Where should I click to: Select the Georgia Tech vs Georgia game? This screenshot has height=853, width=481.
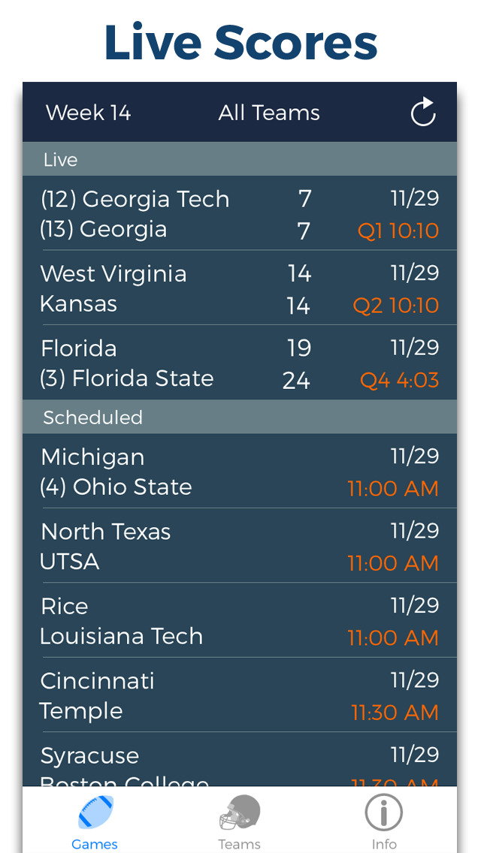239,214
